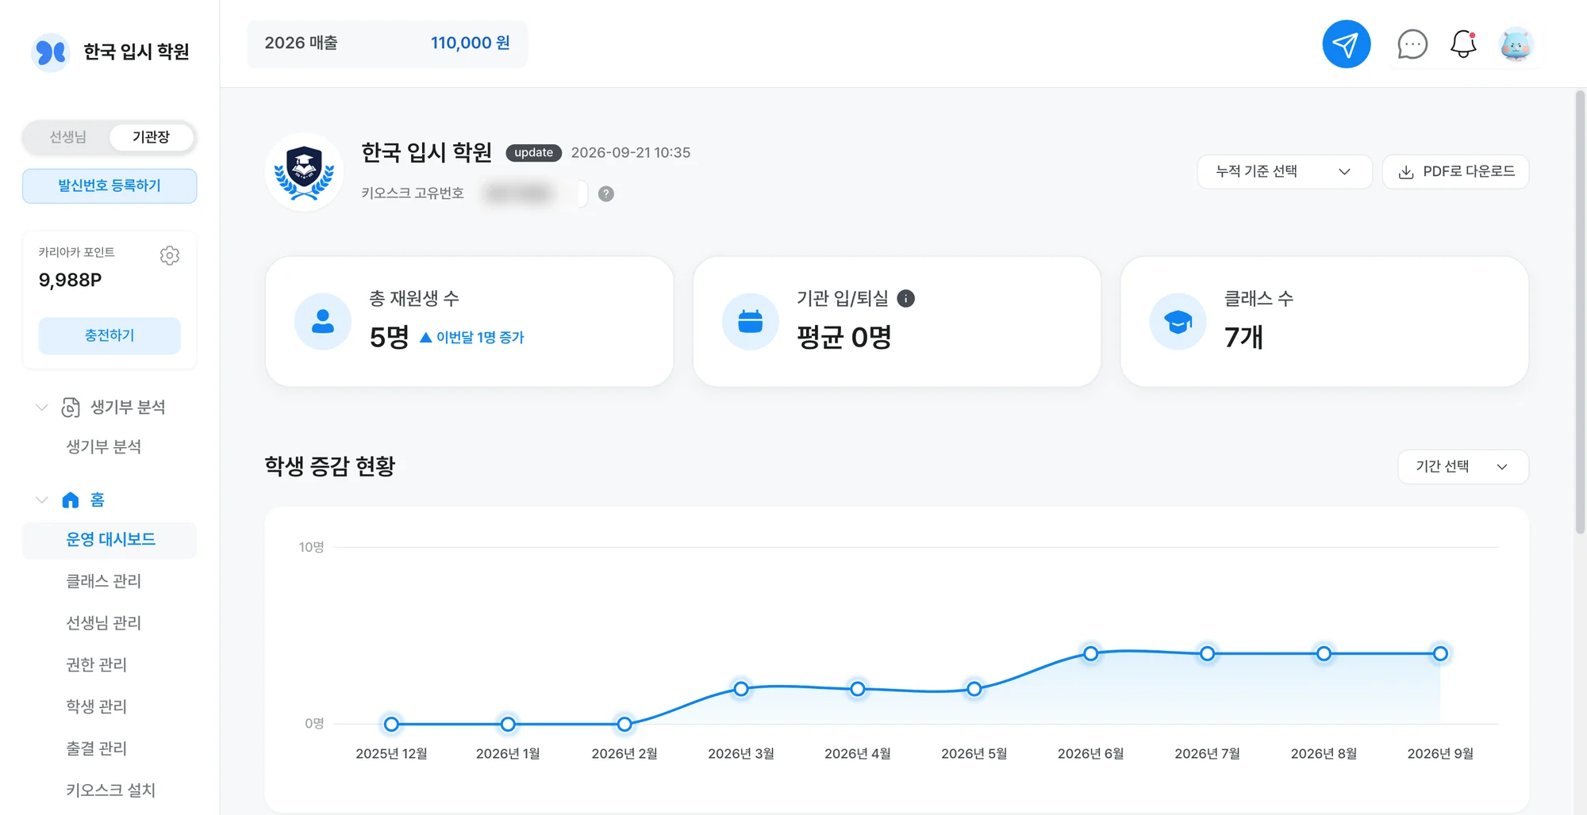This screenshot has height=815, width=1587.
Task: Click the 2026년 7월 chart data point
Action: point(1208,654)
